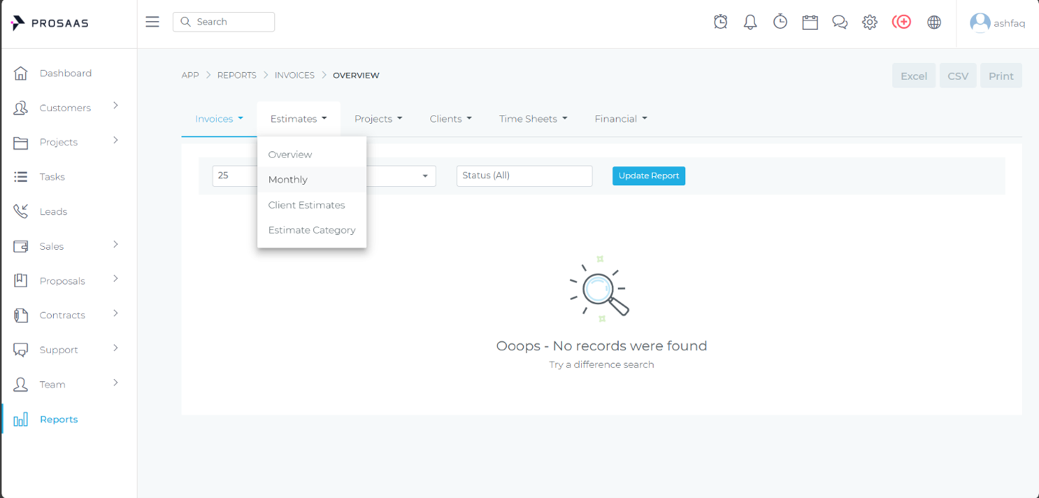Image resolution: width=1039 pixels, height=498 pixels.
Task: Expand the Proposals sidebar chevron
Action: tap(116, 280)
